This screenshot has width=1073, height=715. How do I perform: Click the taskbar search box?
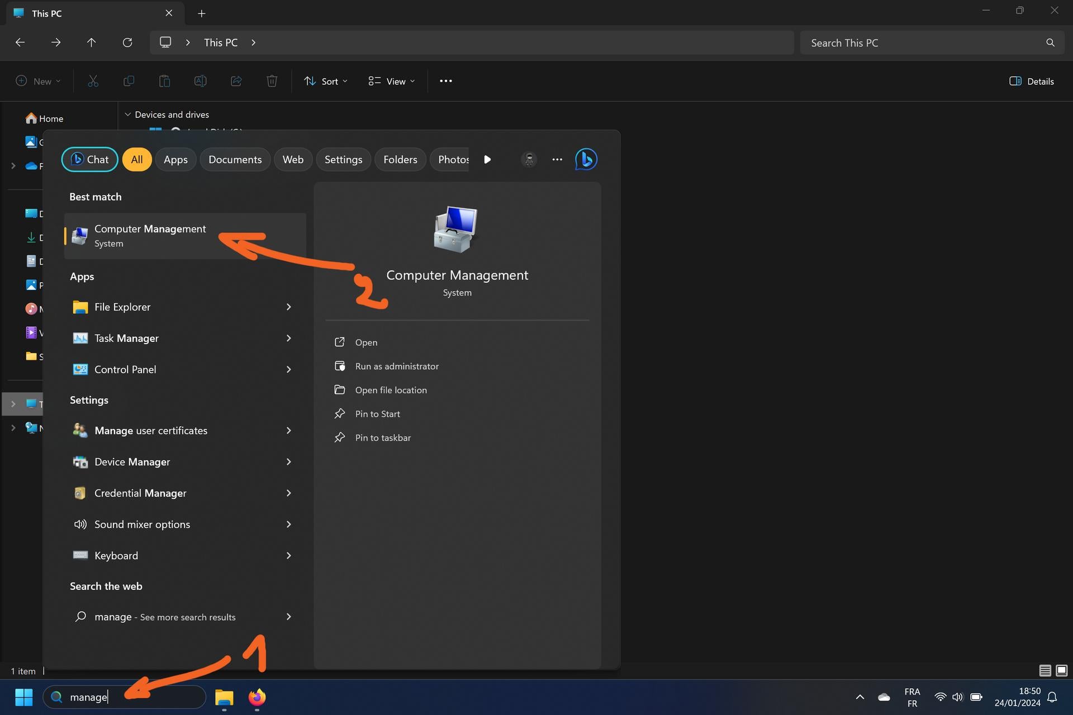[x=125, y=697]
